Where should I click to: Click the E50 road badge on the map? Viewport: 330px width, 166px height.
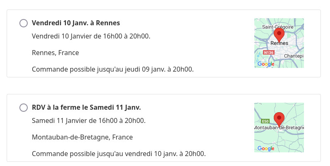tap(265, 121)
